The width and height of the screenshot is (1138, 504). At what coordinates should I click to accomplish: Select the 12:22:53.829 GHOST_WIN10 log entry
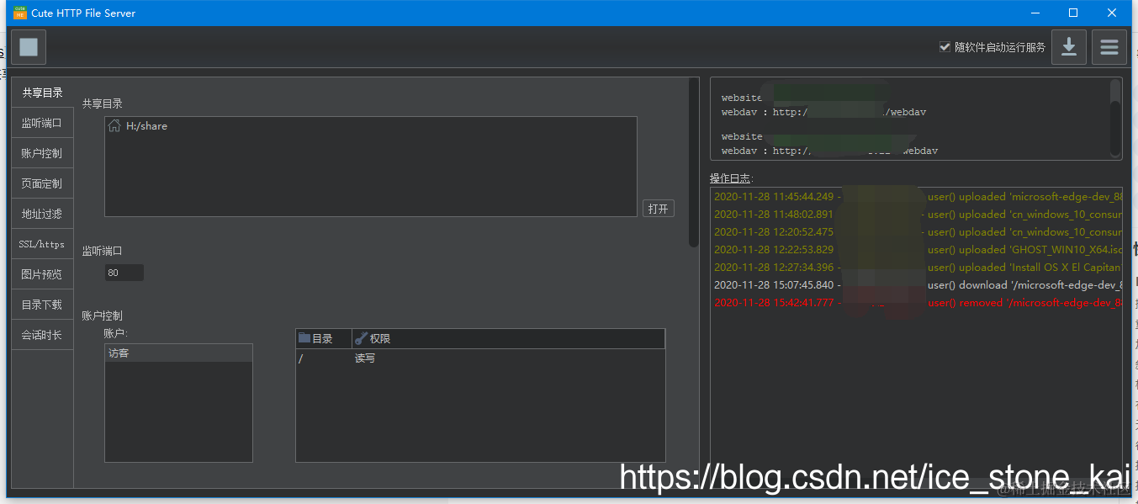(x=917, y=250)
